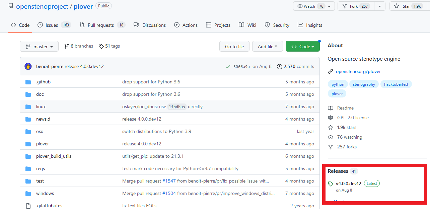
Task: Open commit 'oslayer/log_dbus: use libdbus directly'
Action: coord(162,107)
